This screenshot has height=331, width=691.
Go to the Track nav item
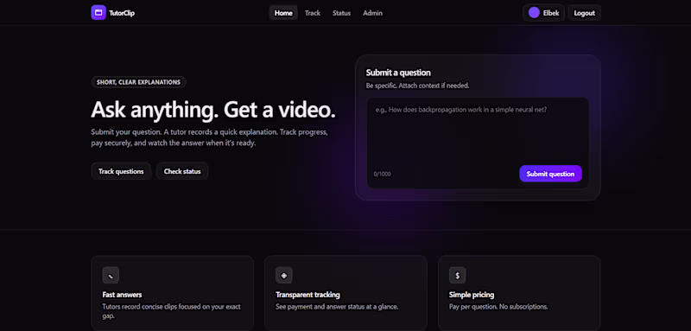coord(313,13)
